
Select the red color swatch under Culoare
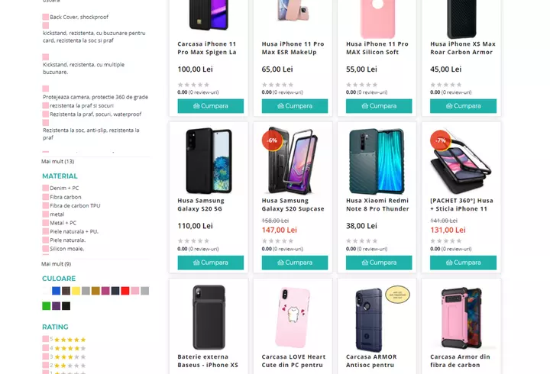point(125,291)
